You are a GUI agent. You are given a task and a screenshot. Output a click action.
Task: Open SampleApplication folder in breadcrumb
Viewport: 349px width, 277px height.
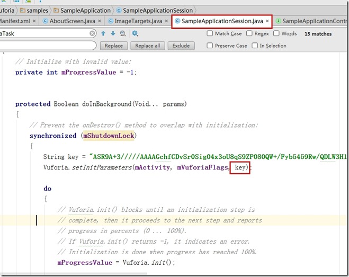pos(82,11)
